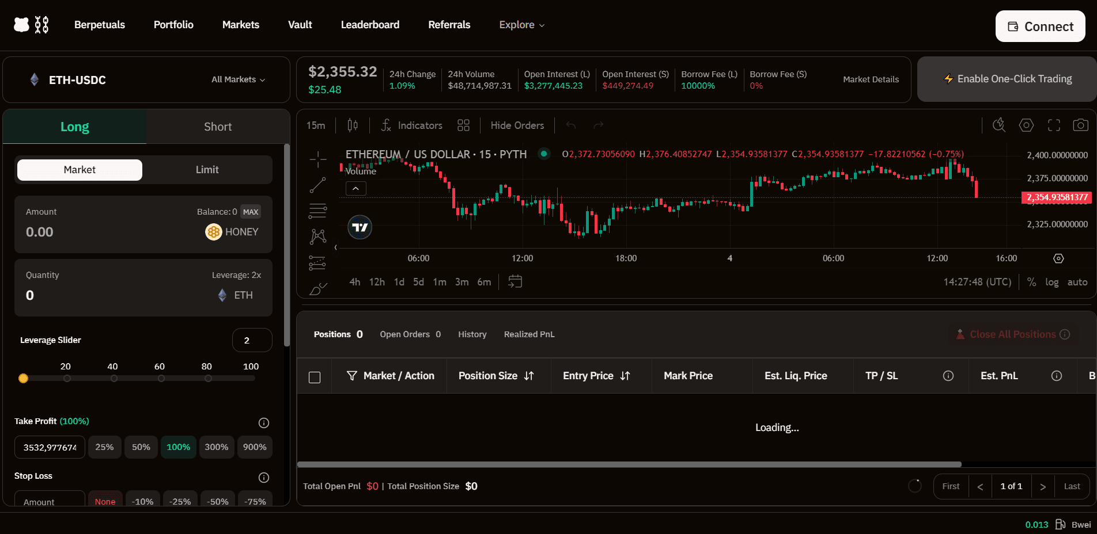Click the Connect wallet button
Image resolution: width=1097 pixels, height=534 pixels.
1040,26
